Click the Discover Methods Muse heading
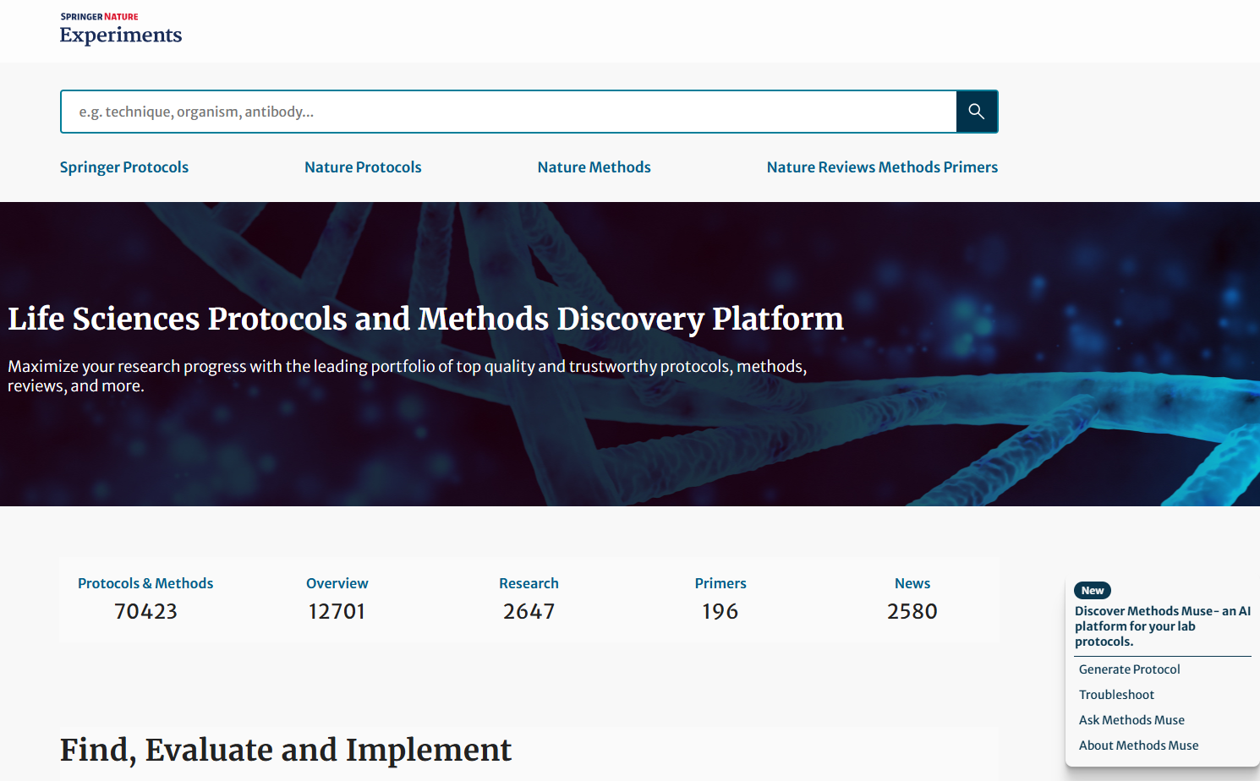 [1162, 626]
